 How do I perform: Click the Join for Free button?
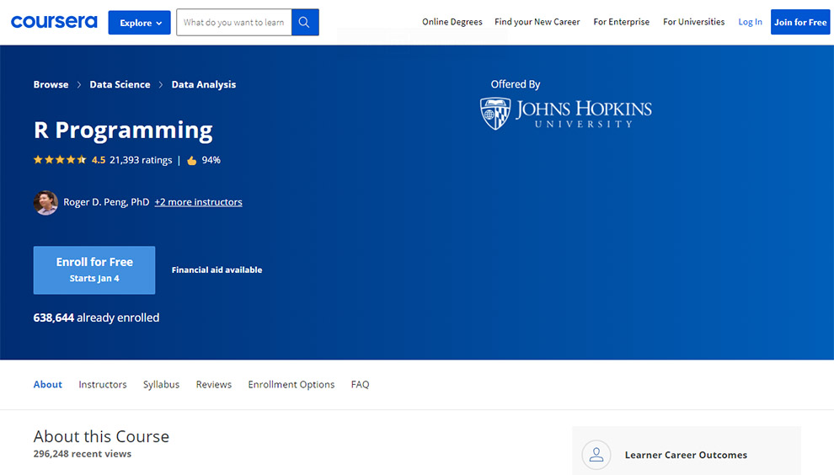click(800, 23)
